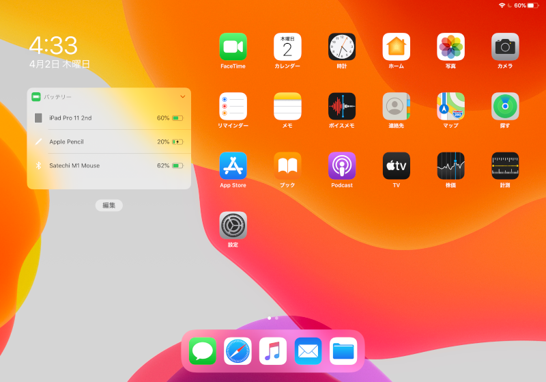Tap the Do Not Disturb moon icon
546x382 pixels.
tap(509, 5)
